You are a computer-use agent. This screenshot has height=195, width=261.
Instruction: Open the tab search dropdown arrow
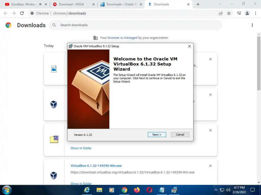click(220, 4)
